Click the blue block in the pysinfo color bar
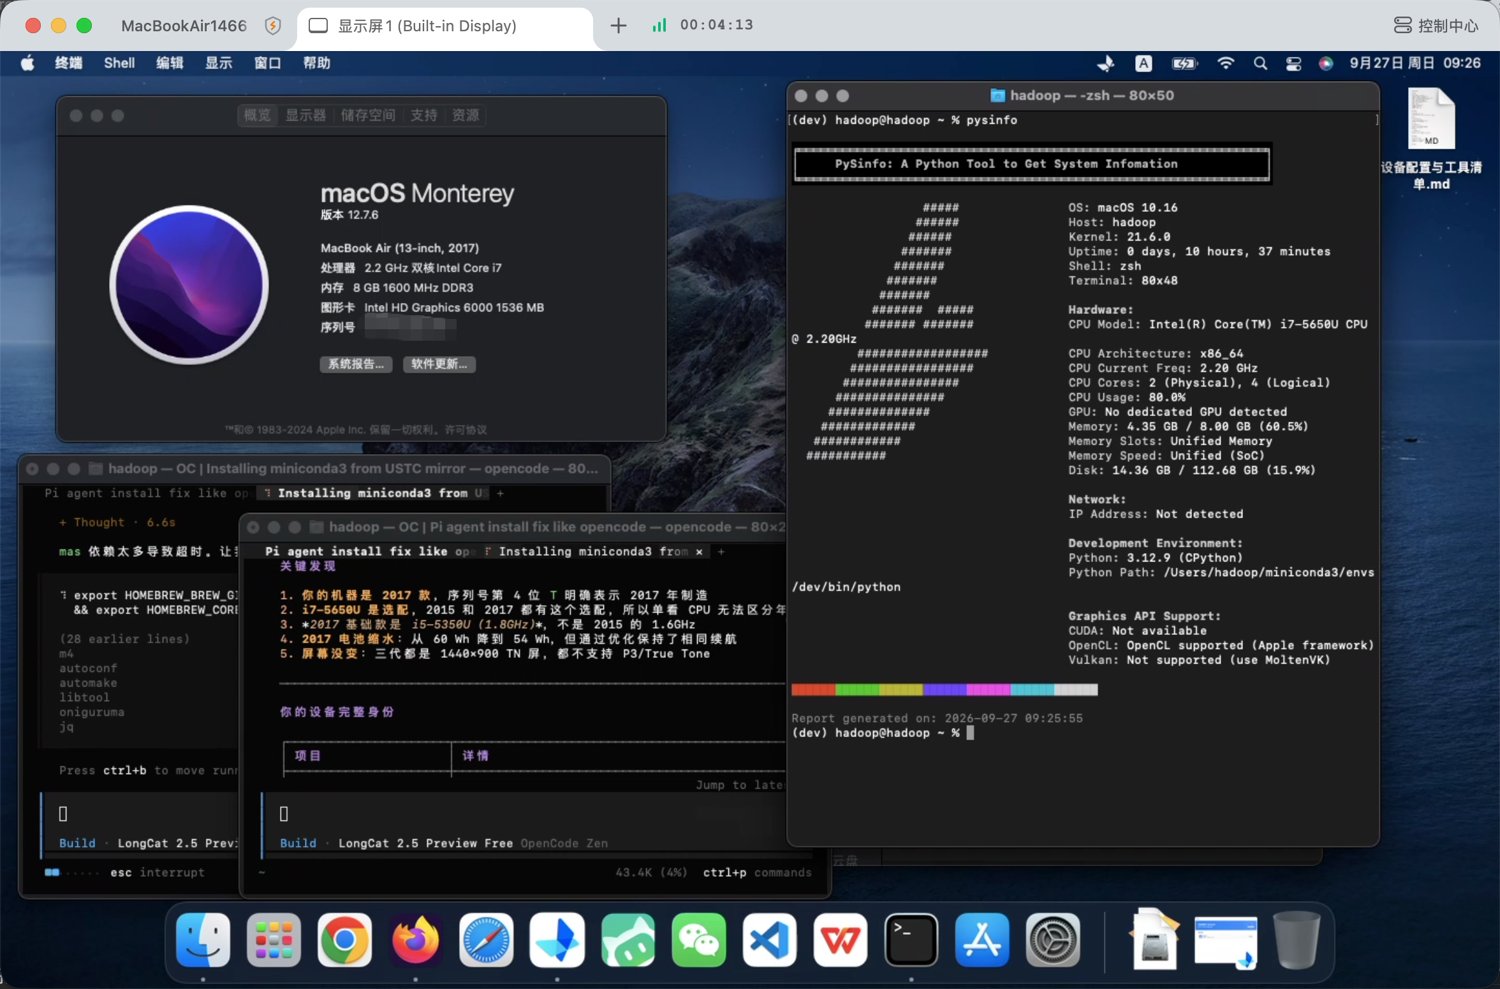1500x989 pixels. (x=945, y=689)
